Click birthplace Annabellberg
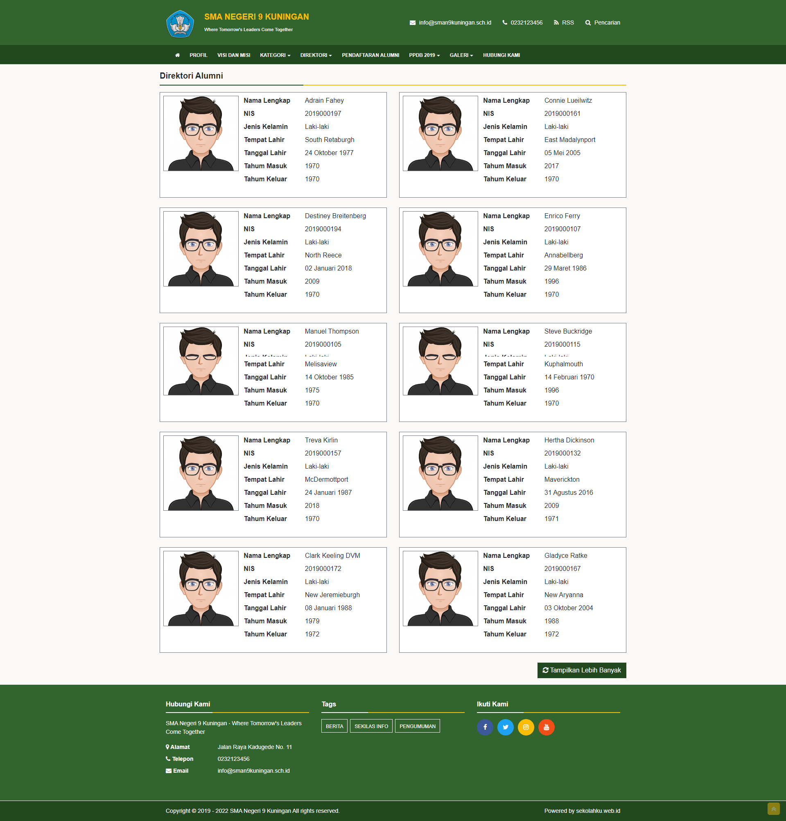Viewport: 786px width, 821px height. tap(563, 255)
